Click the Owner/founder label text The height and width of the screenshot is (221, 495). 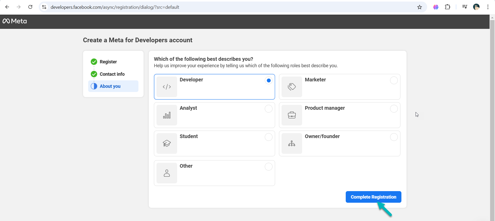coord(322,137)
